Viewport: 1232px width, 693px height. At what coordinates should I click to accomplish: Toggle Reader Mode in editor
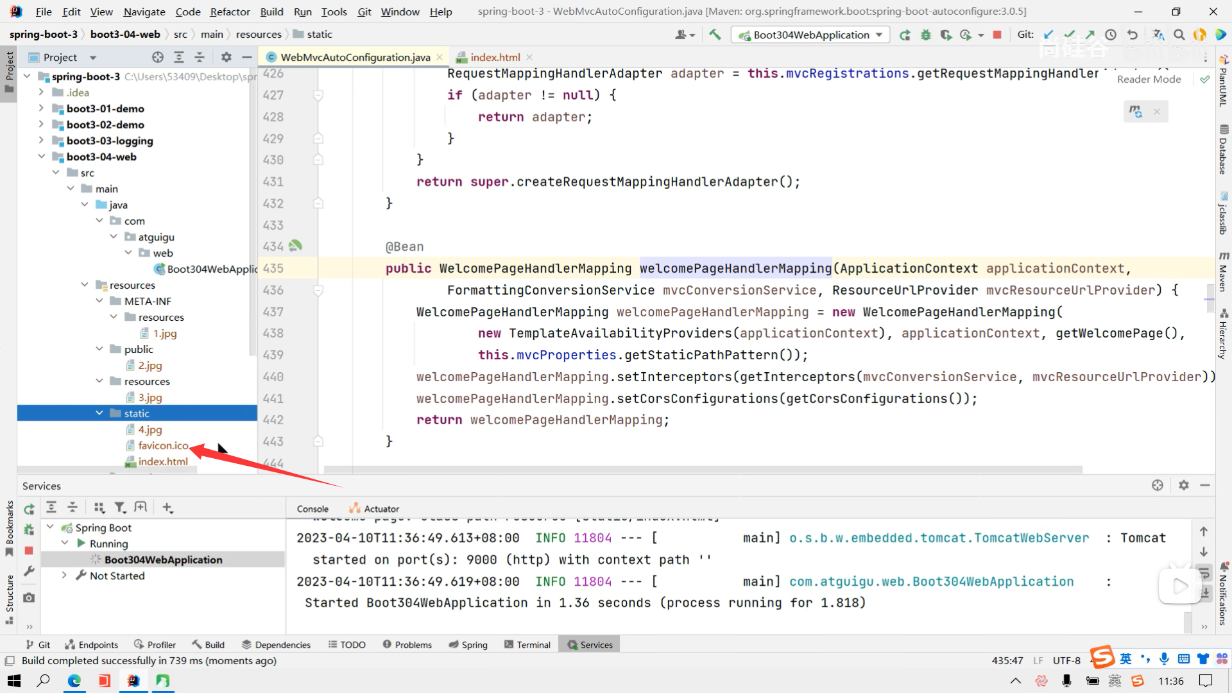(x=1149, y=79)
